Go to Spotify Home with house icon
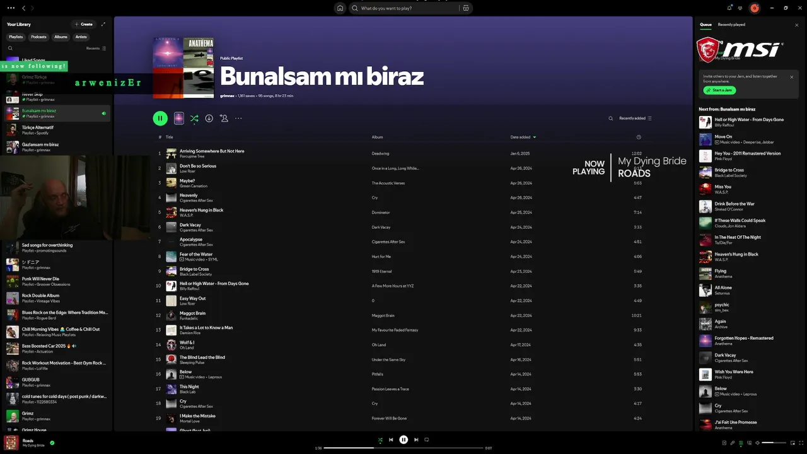 pos(340,8)
